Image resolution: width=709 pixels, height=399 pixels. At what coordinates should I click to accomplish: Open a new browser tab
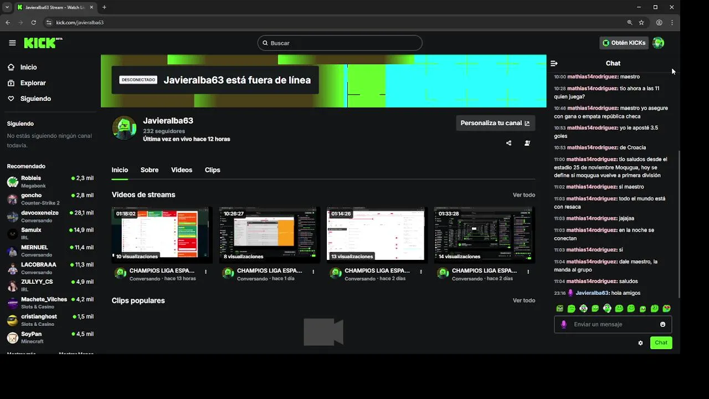click(x=104, y=7)
